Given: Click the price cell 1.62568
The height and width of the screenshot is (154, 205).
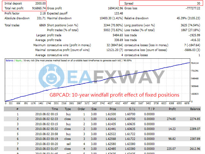Looking at the screenshot, I should (111, 139).
